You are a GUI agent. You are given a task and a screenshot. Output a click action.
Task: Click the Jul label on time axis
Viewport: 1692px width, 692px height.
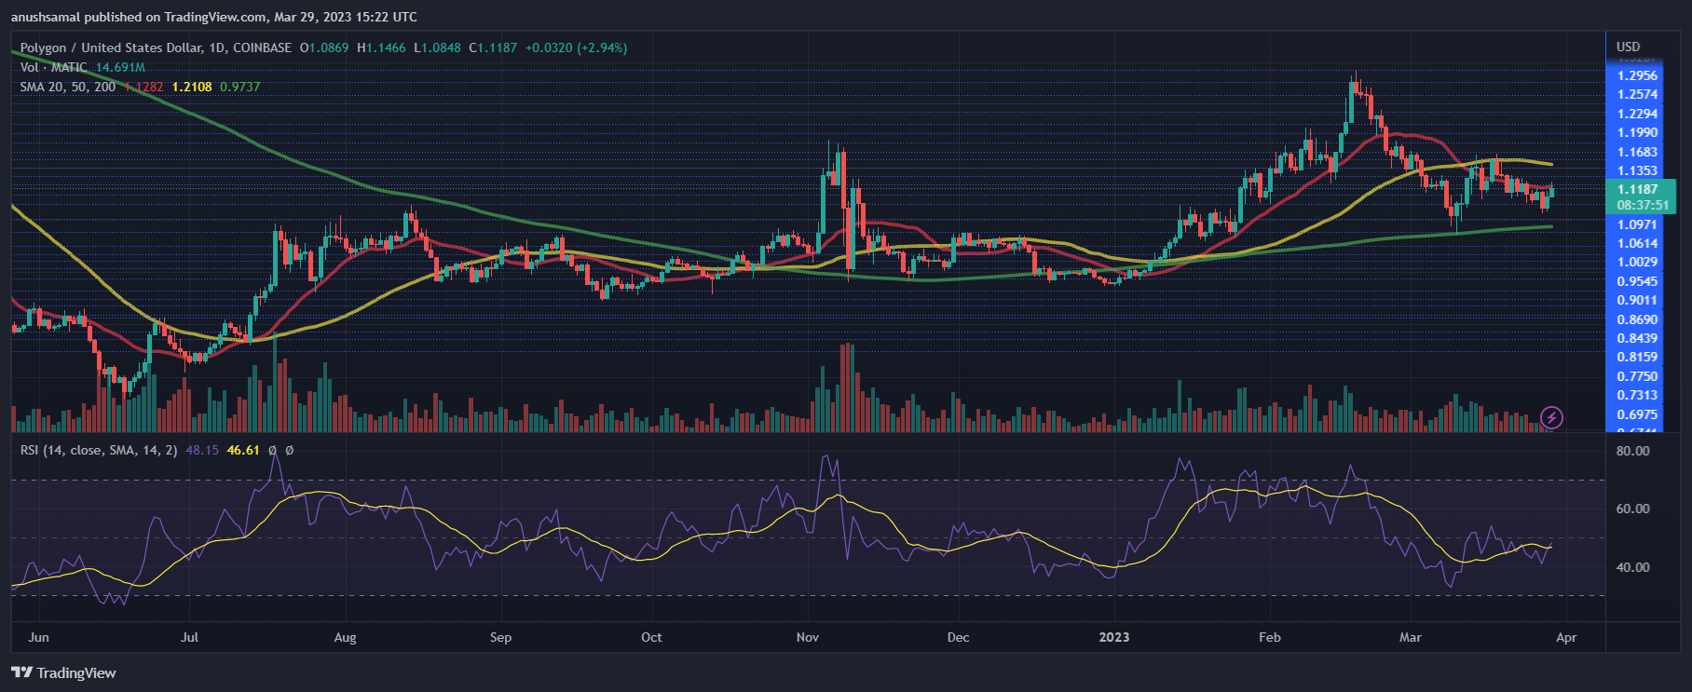click(189, 637)
